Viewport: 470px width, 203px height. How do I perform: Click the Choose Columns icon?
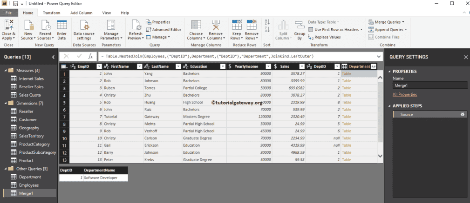tap(196, 25)
